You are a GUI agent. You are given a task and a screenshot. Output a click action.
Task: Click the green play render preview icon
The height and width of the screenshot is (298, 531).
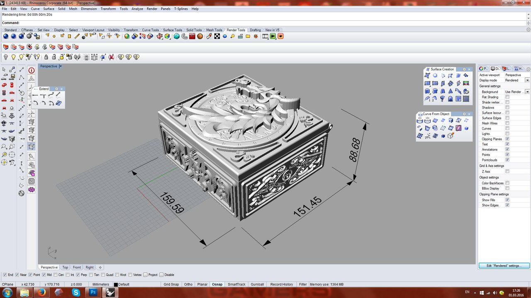point(273,36)
